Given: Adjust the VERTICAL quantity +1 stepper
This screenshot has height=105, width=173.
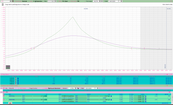Looking at the screenshot, I should 44,96.
